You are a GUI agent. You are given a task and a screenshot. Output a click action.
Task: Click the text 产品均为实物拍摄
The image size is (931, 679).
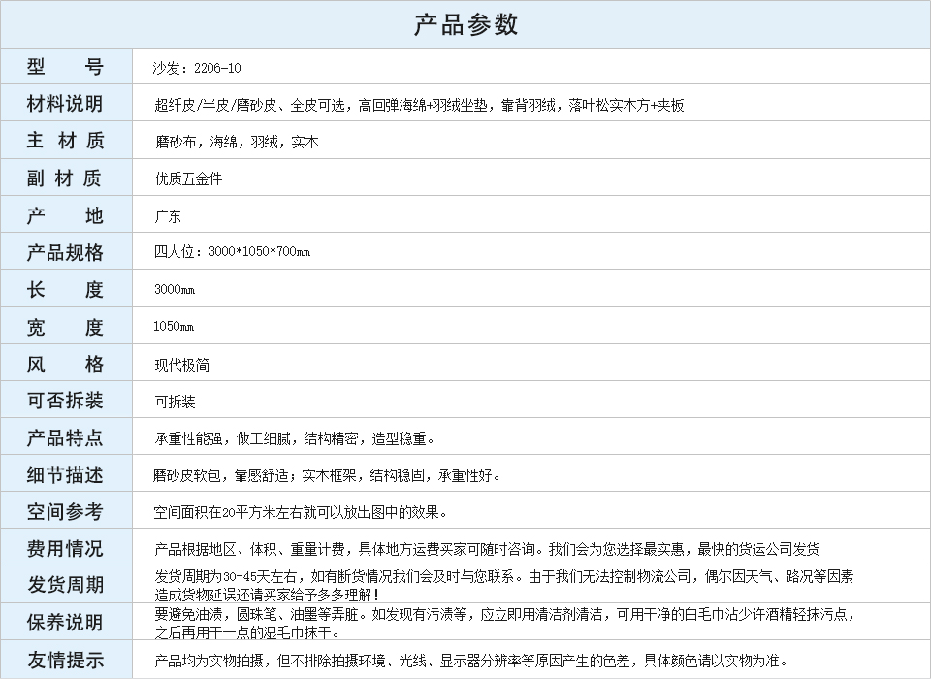click(x=209, y=660)
